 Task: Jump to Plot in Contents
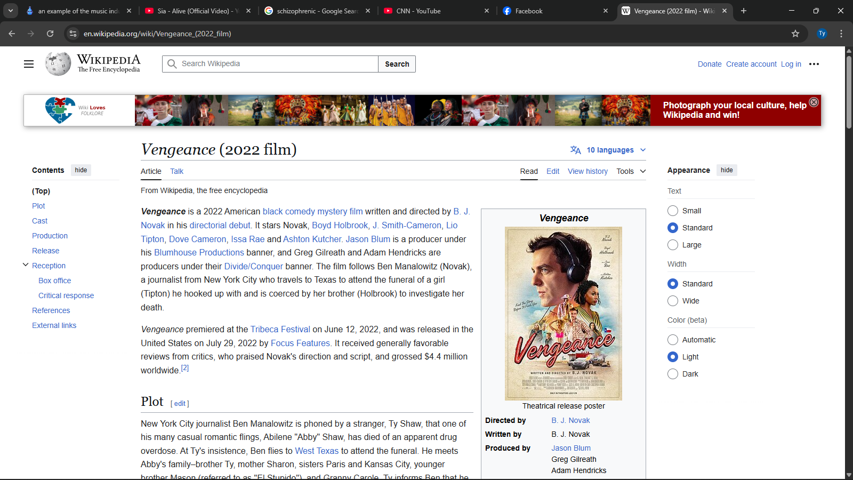(38, 206)
